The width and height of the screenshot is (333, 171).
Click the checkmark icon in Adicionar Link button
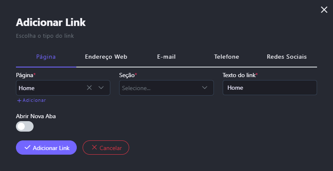pos(27,148)
